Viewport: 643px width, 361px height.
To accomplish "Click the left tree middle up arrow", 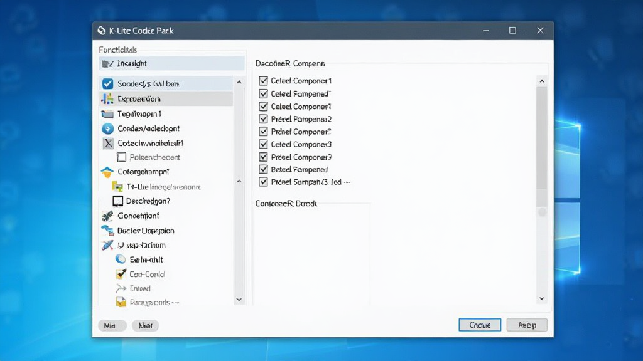I will coord(239,181).
